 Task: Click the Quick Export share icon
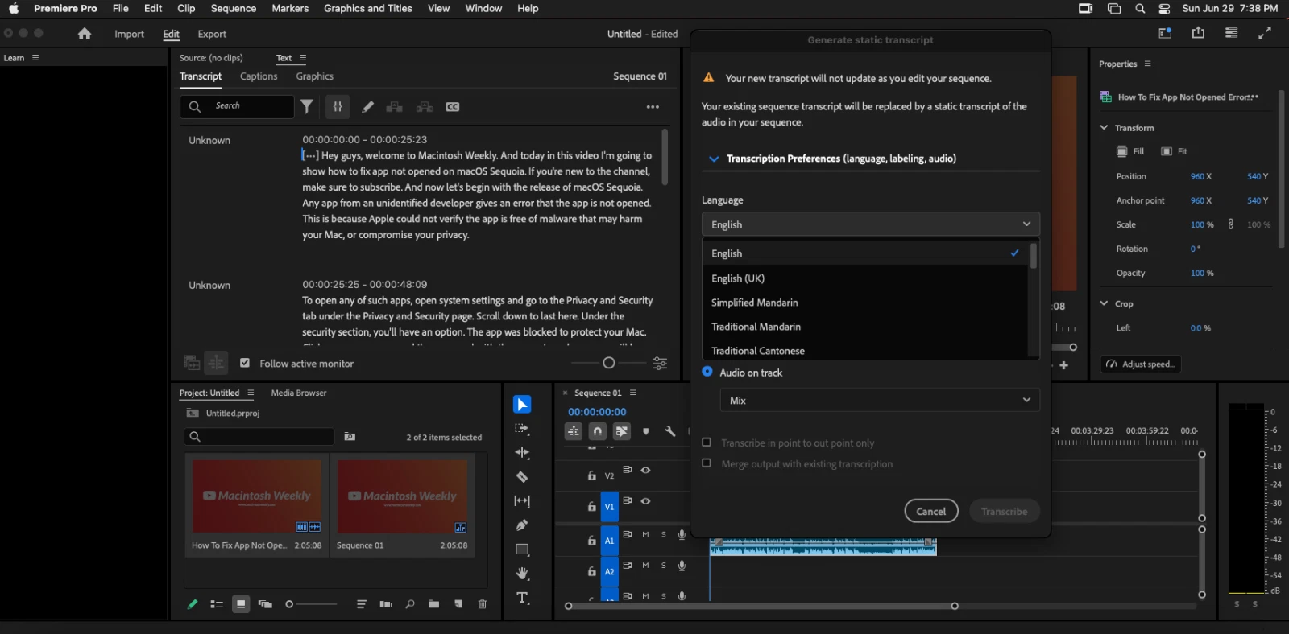pyautogui.click(x=1199, y=33)
